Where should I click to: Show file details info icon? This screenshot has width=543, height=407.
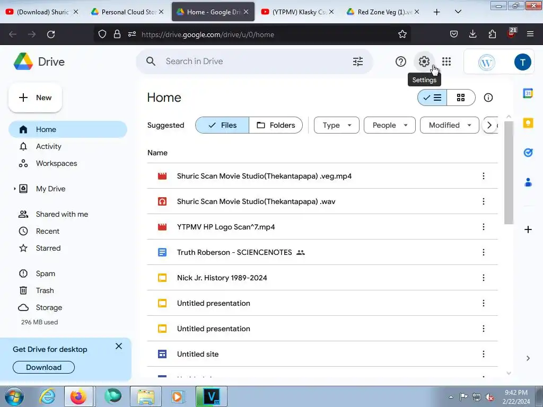point(488,98)
